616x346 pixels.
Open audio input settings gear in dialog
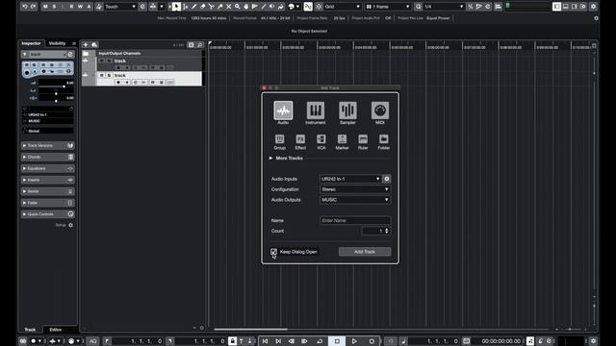tap(387, 179)
